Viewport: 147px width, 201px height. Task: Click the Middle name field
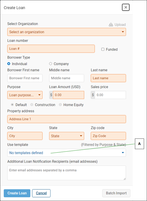(67, 78)
